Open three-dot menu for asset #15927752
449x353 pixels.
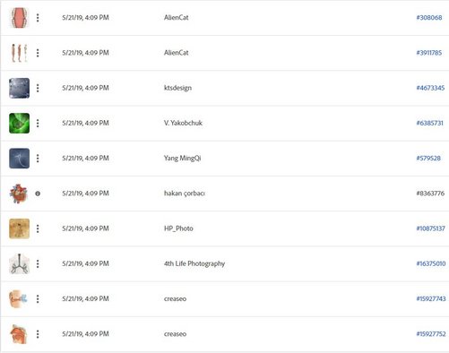tap(38, 334)
